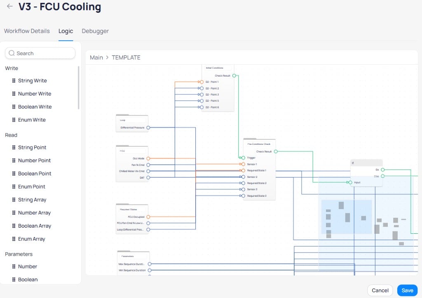Navigate to Main in the breadcrumb

tap(96, 58)
